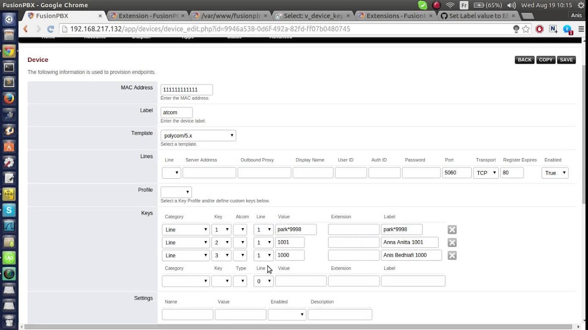Launch Terminal from the Ubuntu launcher

(9, 67)
